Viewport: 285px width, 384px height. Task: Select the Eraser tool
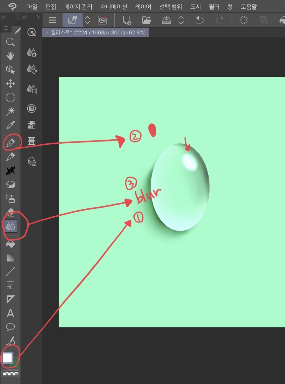pyautogui.click(x=11, y=212)
